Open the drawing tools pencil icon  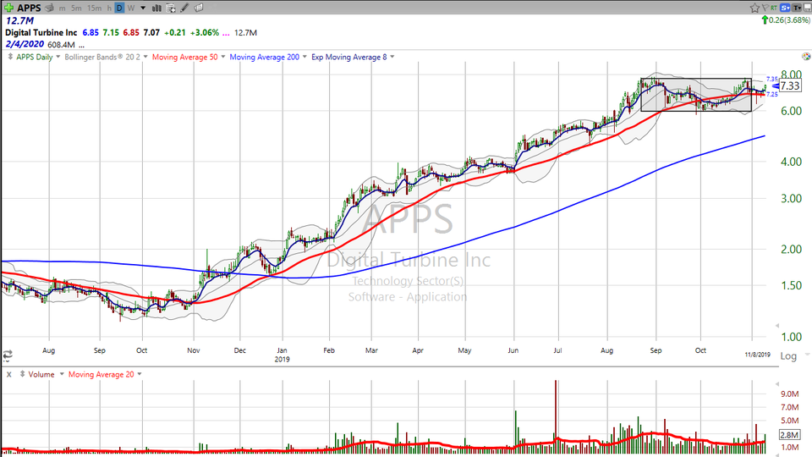(184, 8)
